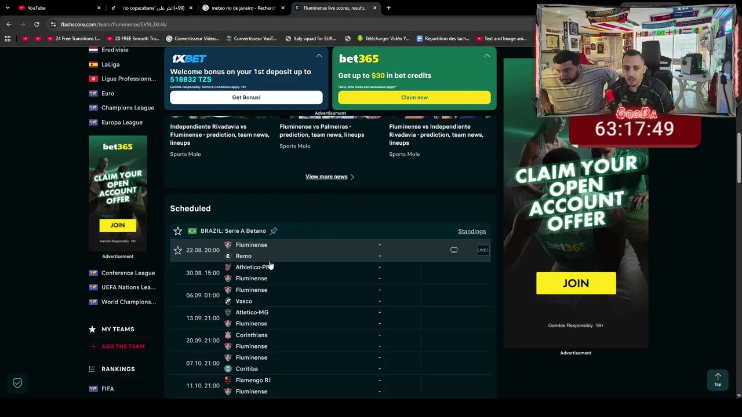Close the Fluminense live scores tab
The height and width of the screenshot is (417, 742).
click(x=375, y=8)
